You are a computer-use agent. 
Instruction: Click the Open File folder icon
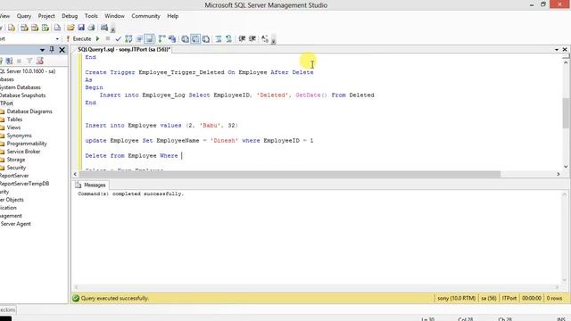pos(70,28)
